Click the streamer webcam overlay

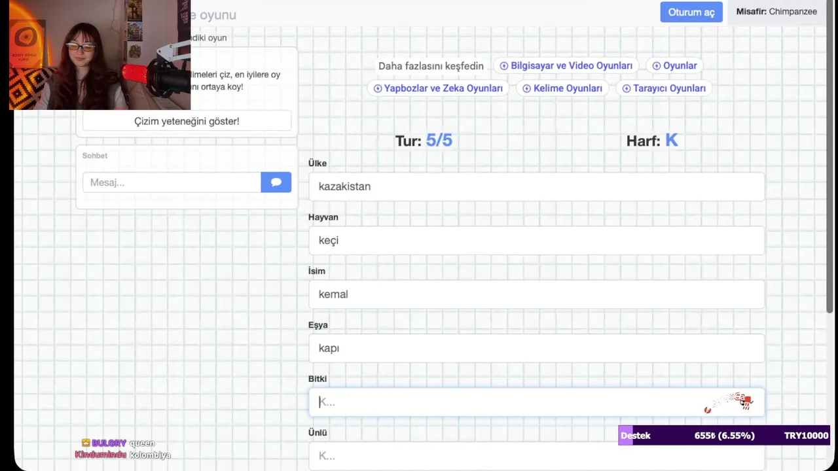pyautogui.click(x=100, y=55)
